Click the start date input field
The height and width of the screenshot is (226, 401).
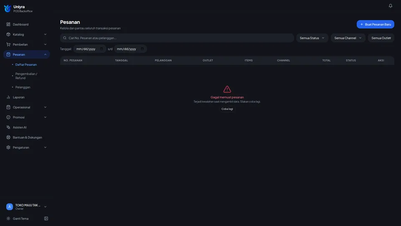coord(89,49)
